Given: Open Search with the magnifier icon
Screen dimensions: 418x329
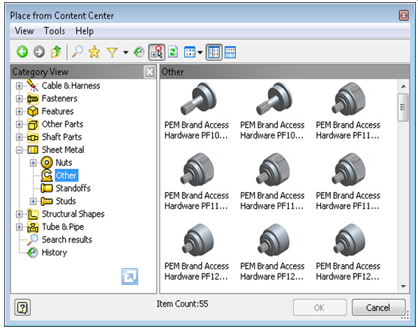Looking at the screenshot, I should [x=77, y=52].
